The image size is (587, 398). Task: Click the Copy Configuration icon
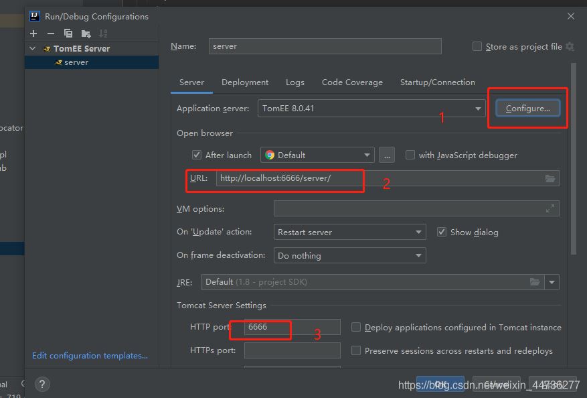(x=68, y=34)
